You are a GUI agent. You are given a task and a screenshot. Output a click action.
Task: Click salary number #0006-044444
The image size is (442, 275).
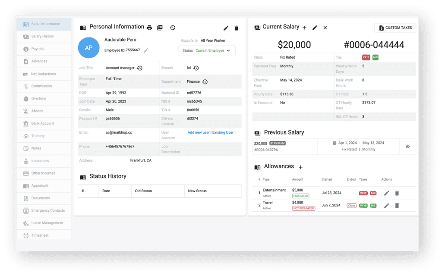click(374, 45)
